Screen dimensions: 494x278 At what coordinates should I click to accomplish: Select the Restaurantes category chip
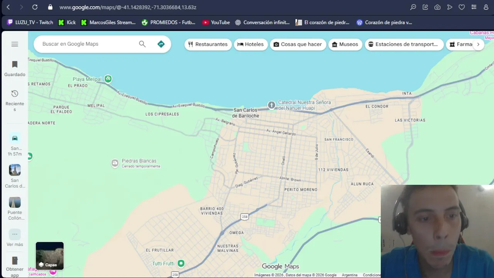[x=208, y=44]
